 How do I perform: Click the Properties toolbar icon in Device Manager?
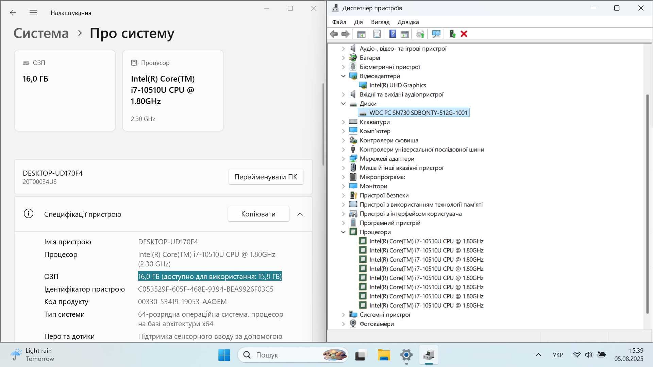[x=377, y=34]
